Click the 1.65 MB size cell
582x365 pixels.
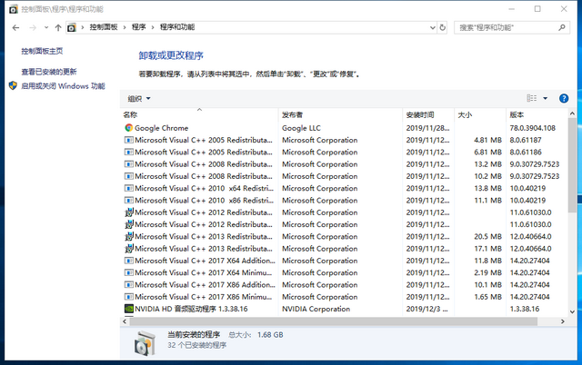pyautogui.click(x=487, y=296)
